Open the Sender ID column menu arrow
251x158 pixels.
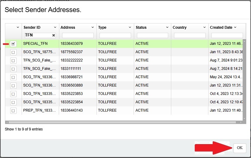point(55,28)
